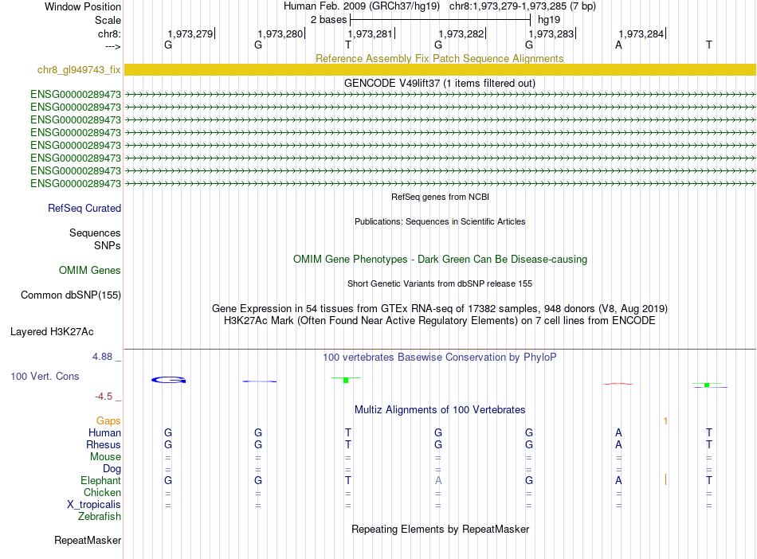Select the Dog species label

coord(112,468)
